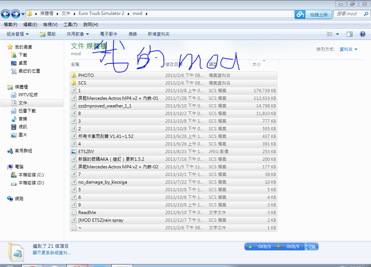Select the SCS folder icon
Viewport: 371px width, 267px height.
pos(74,83)
